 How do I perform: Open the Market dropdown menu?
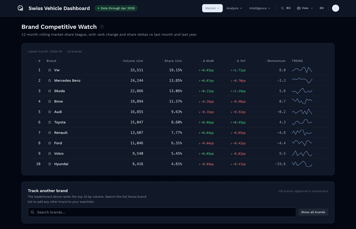click(x=212, y=8)
